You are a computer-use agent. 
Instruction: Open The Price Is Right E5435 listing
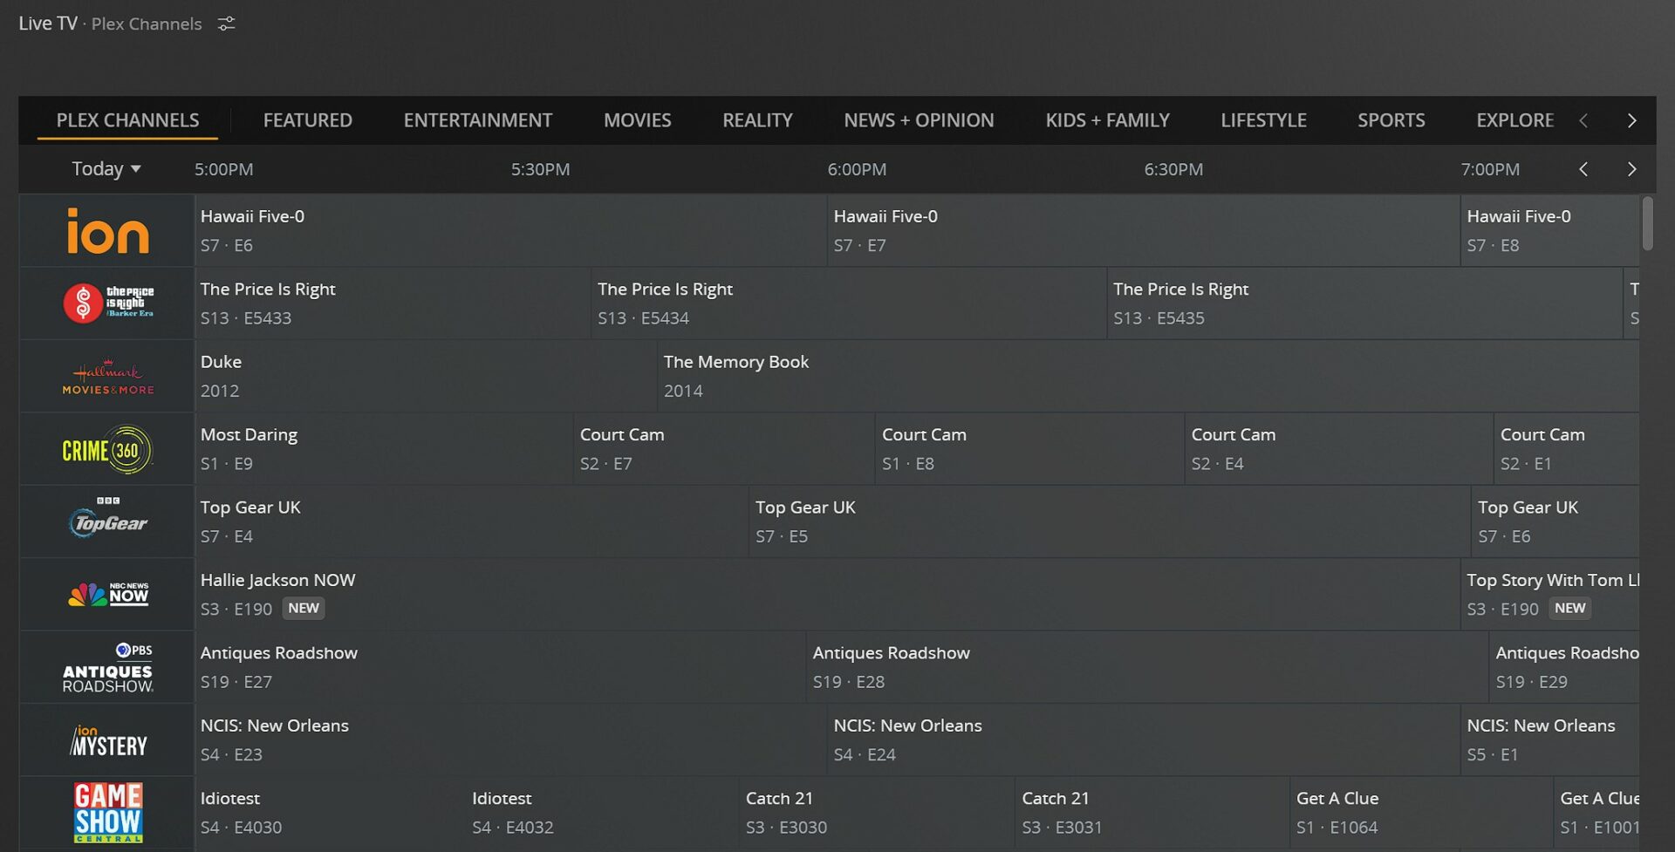pyautogui.click(x=1364, y=303)
